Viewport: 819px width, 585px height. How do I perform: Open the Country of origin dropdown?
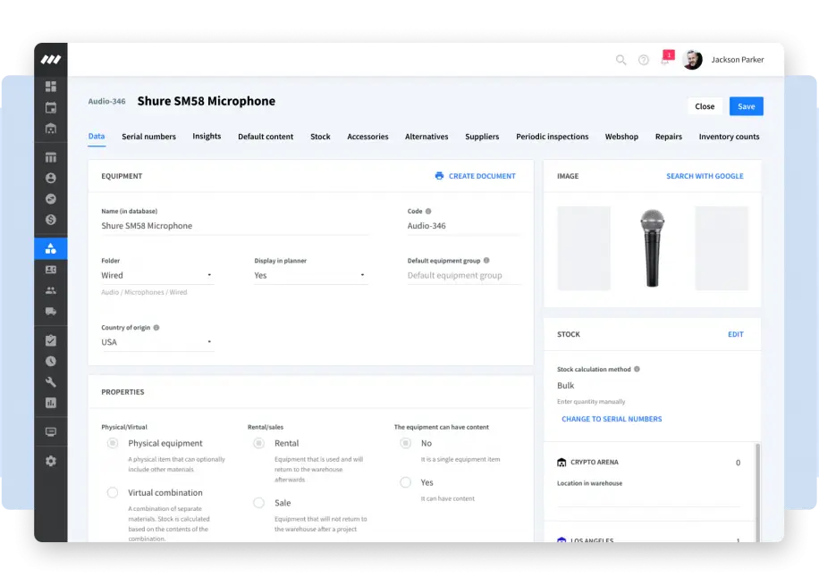[x=209, y=341]
